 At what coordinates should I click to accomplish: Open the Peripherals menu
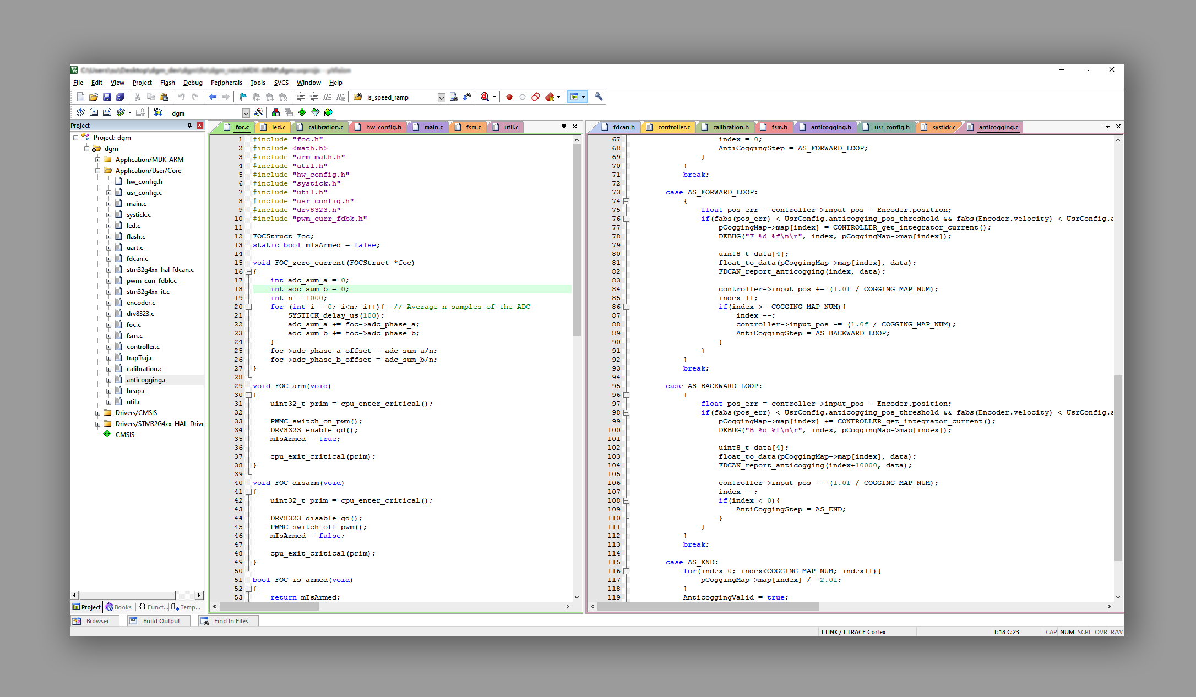[x=226, y=83]
